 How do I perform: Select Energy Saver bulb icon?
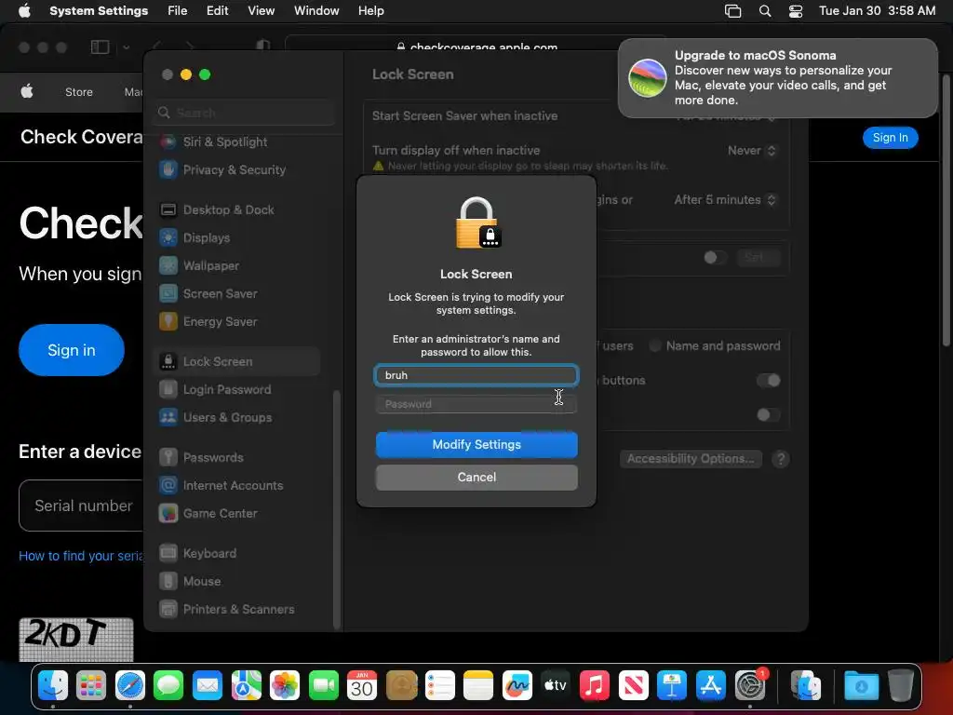(x=168, y=321)
